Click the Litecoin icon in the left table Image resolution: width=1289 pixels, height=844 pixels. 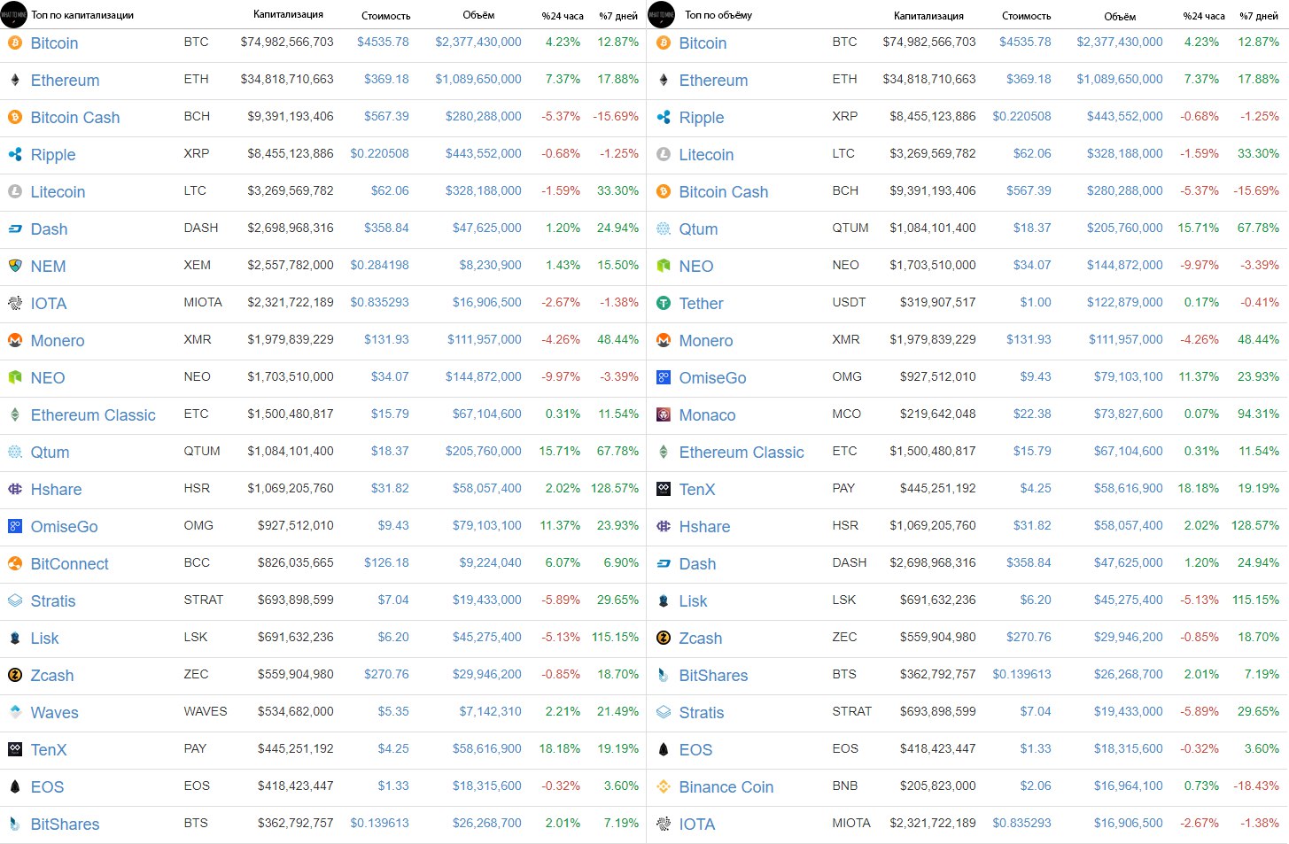pos(15,191)
